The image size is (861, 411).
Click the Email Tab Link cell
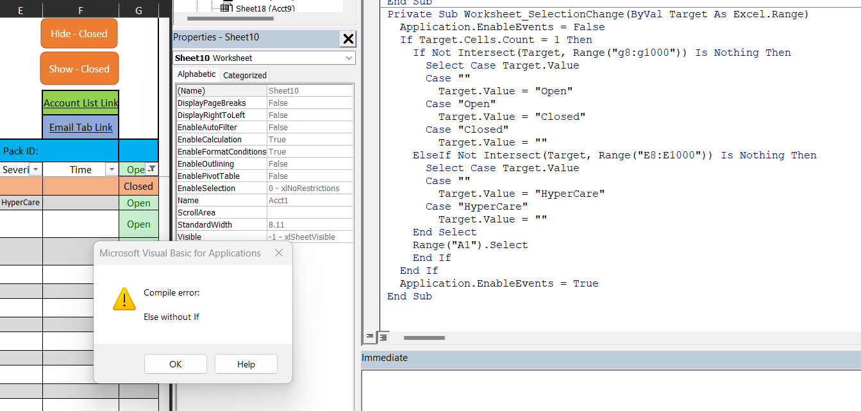tap(80, 127)
